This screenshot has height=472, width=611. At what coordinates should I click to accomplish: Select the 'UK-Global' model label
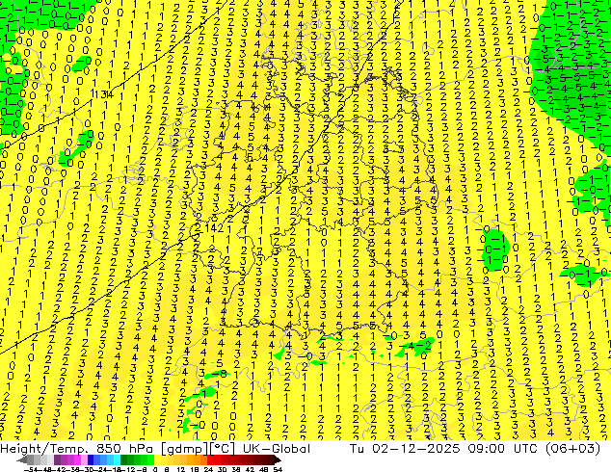[x=277, y=449]
